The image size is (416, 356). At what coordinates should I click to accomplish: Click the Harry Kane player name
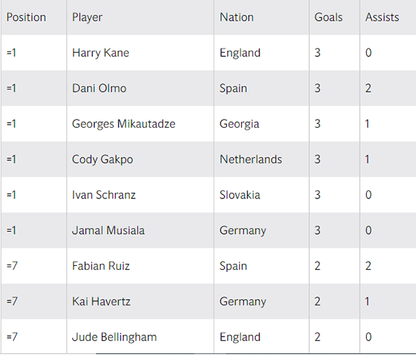point(101,53)
